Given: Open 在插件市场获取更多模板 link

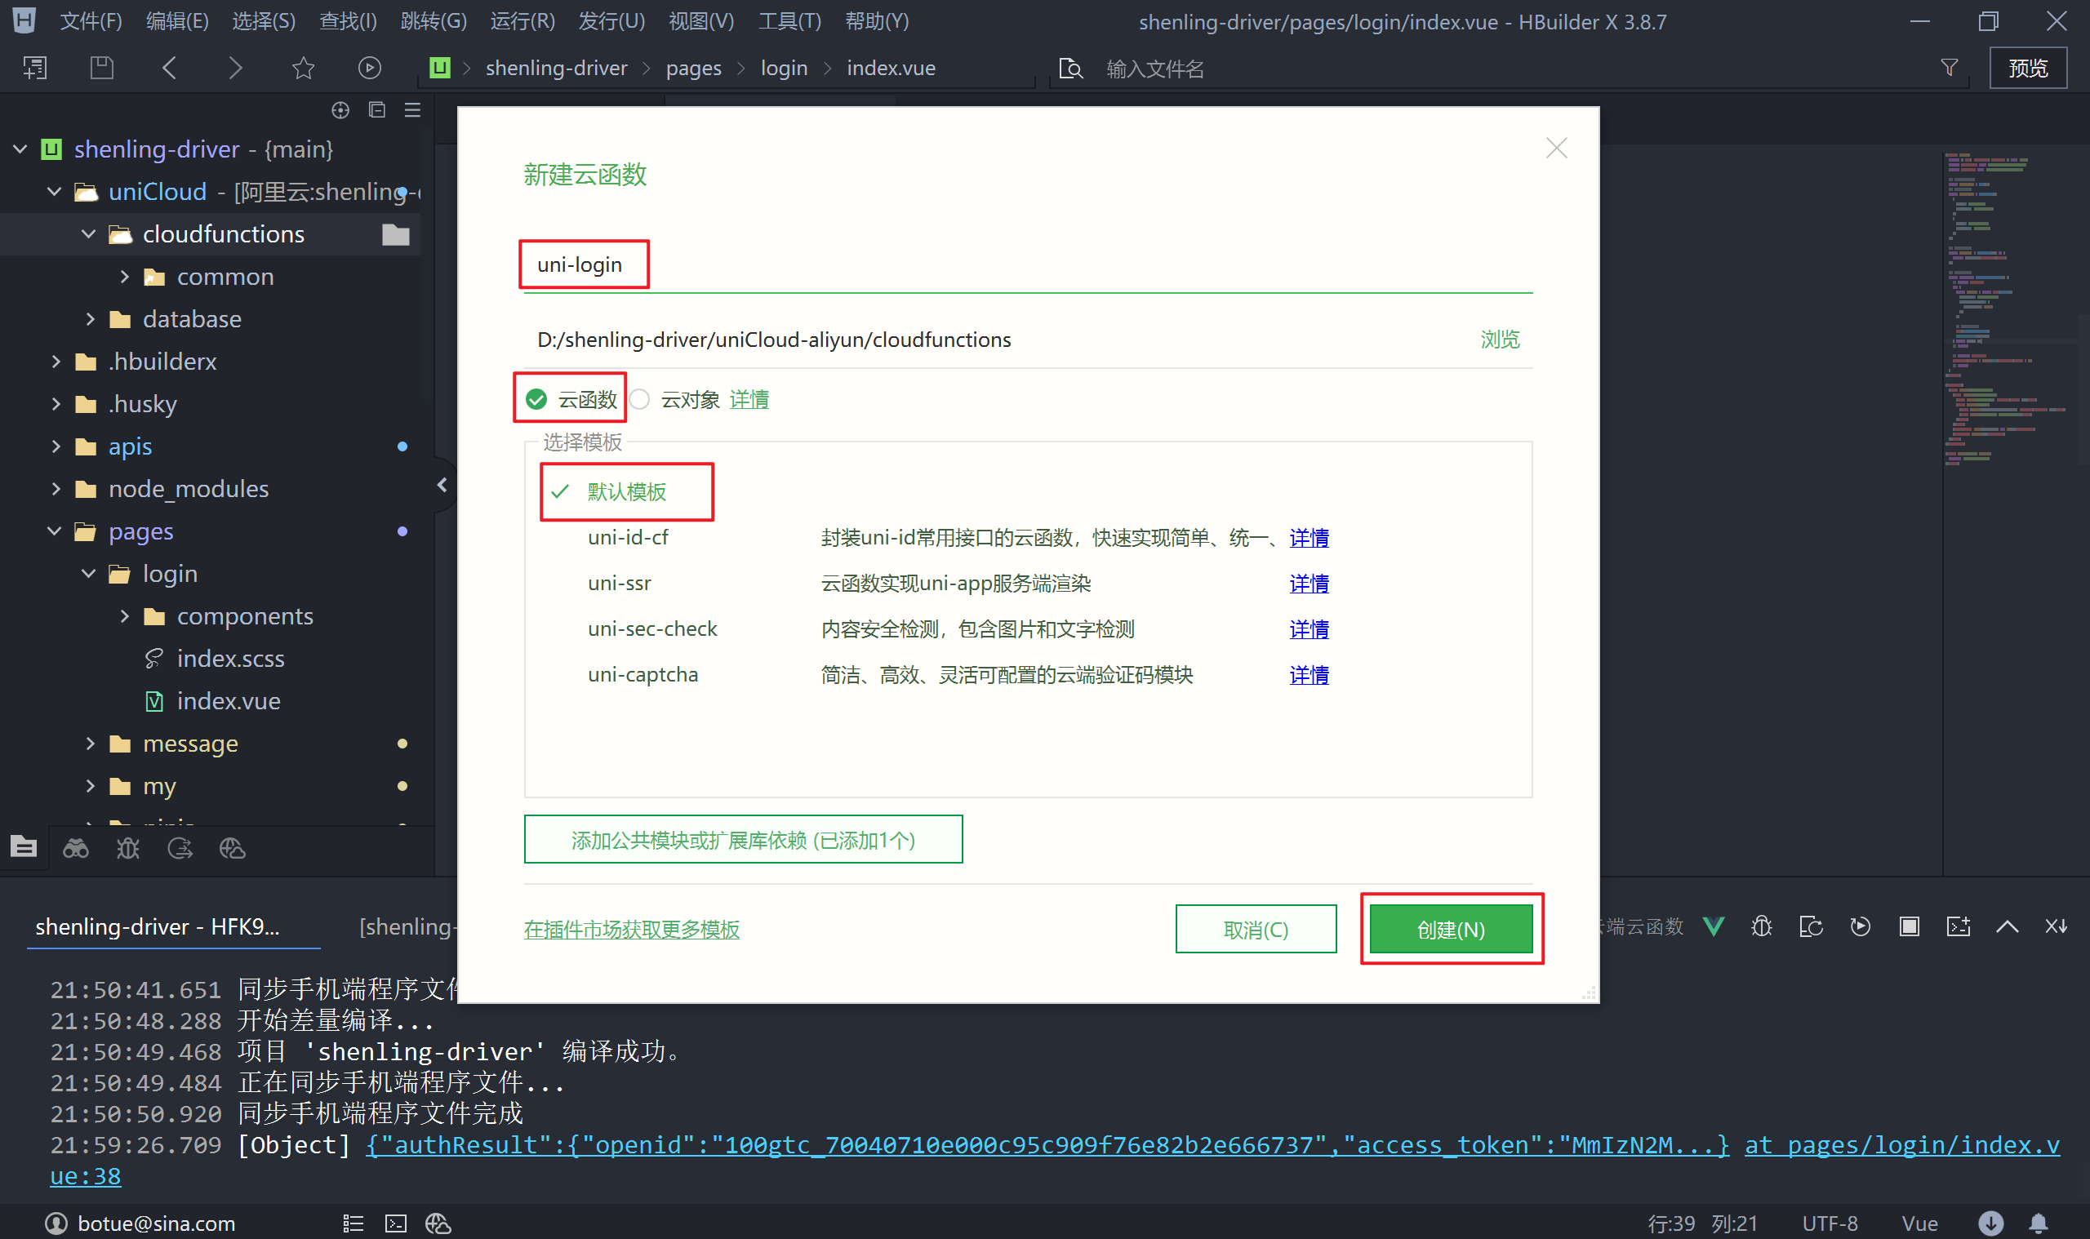Looking at the screenshot, I should (631, 929).
